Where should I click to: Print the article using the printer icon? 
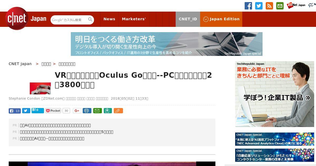tap(87, 111)
